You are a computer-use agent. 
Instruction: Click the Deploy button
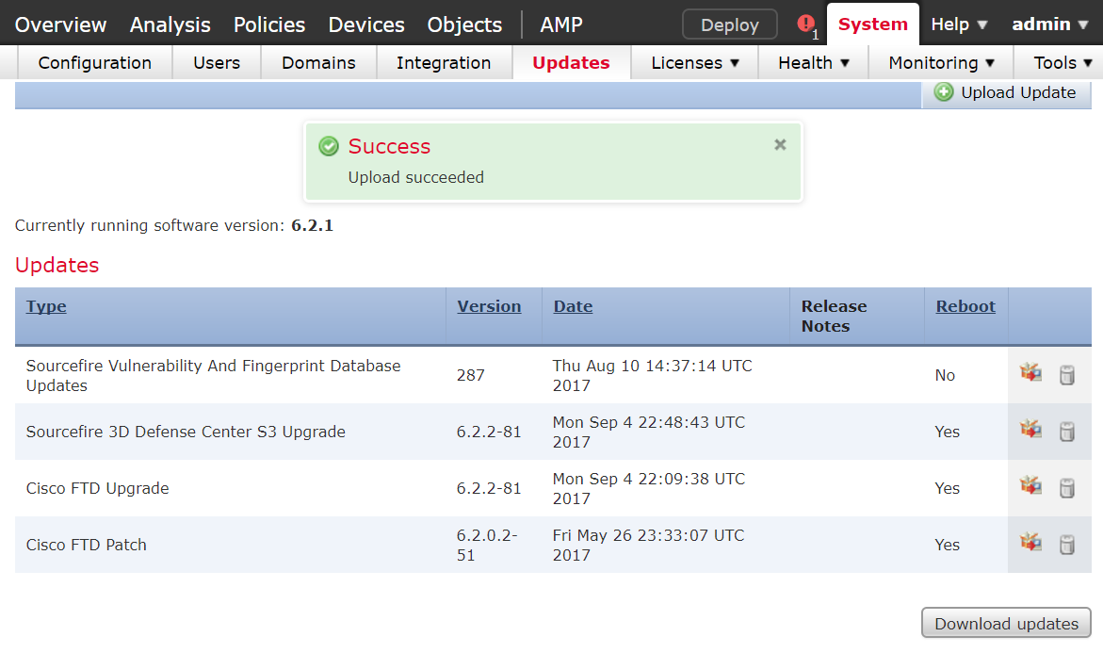pos(729,24)
